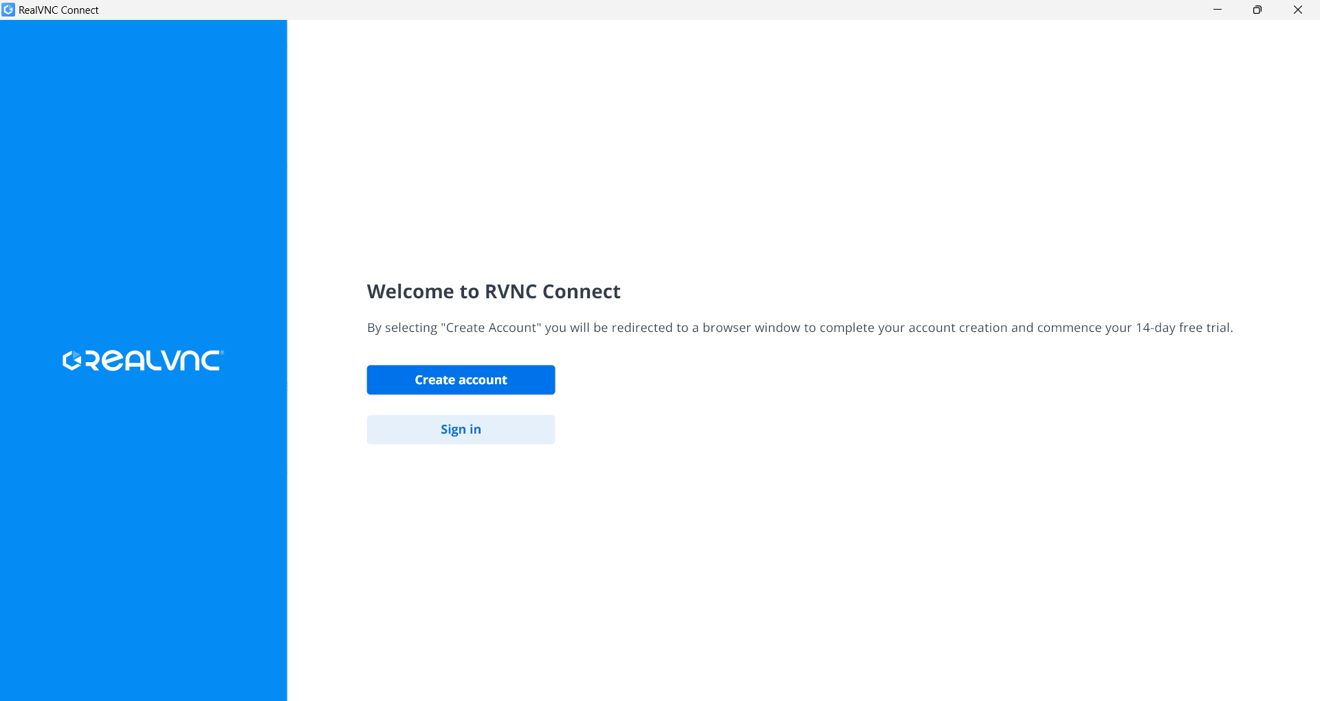Click the white VNC logomark on the sidebar
The height and width of the screenshot is (701, 1320).
142,359
